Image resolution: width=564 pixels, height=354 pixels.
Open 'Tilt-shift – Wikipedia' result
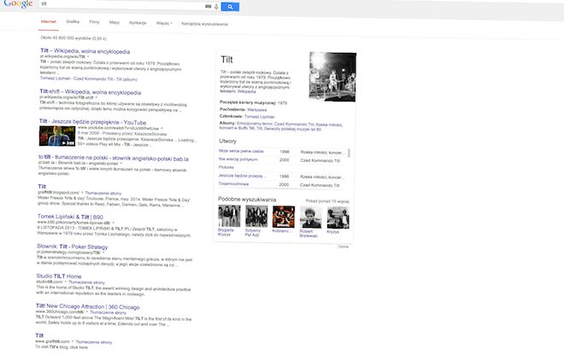(x=91, y=92)
